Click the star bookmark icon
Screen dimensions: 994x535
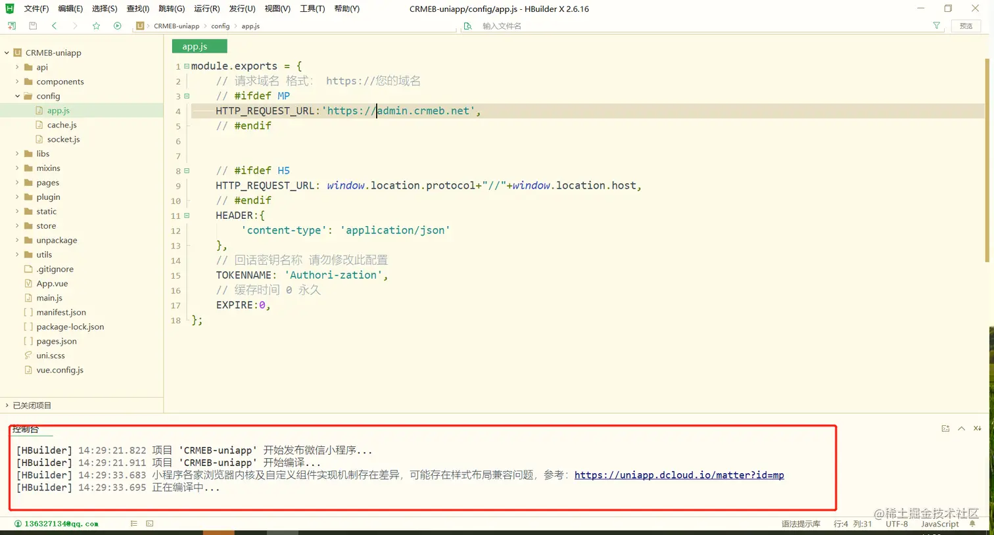pos(96,26)
